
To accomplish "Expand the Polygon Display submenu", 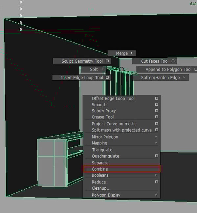I will click(121, 195).
